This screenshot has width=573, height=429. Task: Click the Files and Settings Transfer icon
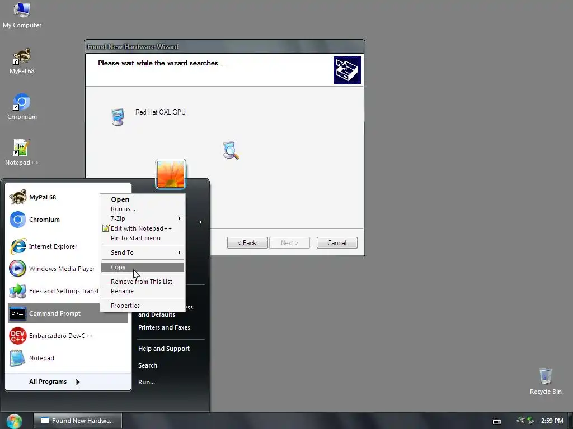coord(17,291)
